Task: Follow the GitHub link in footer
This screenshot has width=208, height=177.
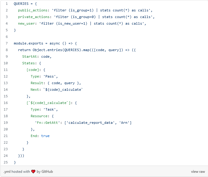Action: tap(47, 172)
